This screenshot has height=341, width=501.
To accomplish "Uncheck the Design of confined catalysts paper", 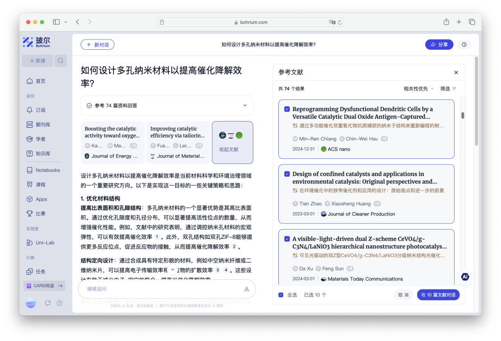I will (287, 174).
